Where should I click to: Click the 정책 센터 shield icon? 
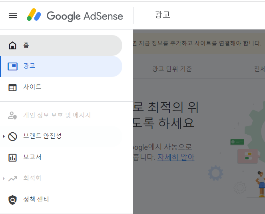pyautogui.click(x=12, y=200)
